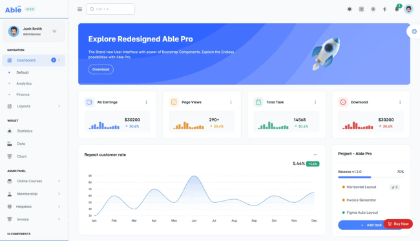Screen dimensions: 420x241
Task: Click the Able Pro logo
Action: tap(14, 10)
